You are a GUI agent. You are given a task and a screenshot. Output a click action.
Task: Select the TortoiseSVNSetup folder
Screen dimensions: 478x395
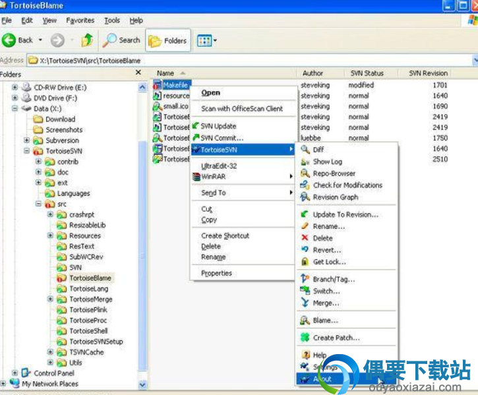[96, 342]
